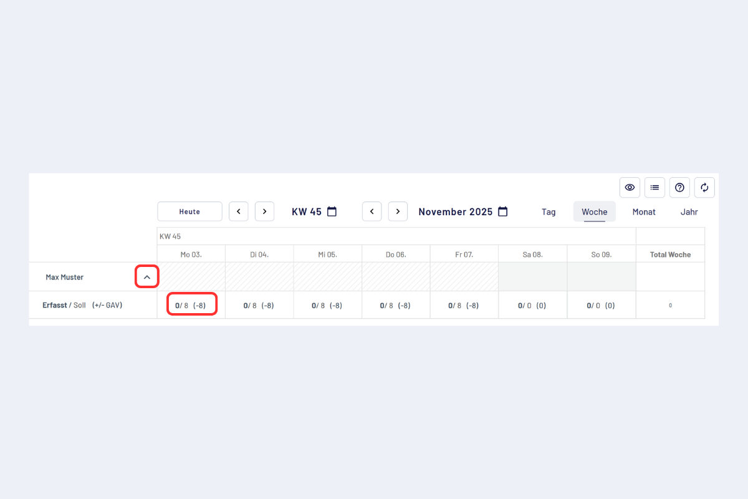Go to next week arrow
The height and width of the screenshot is (499, 748).
coord(264,211)
